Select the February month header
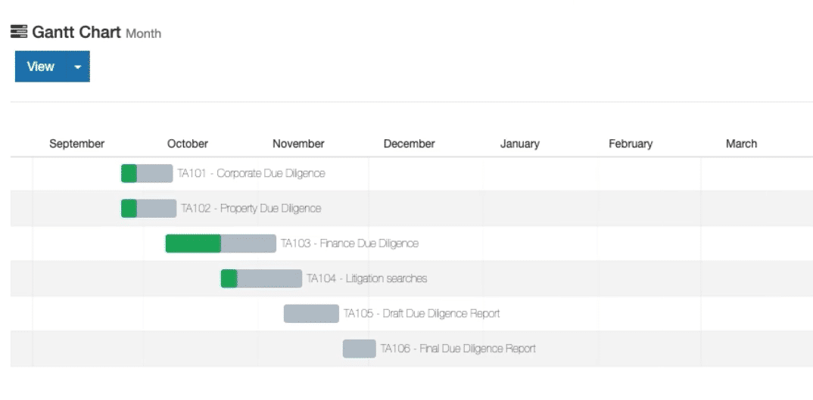Image resolution: width=813 pixels, height=400 pixels. click(x=630, y=144)
